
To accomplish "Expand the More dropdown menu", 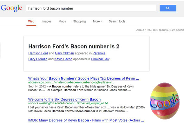I will point(97,21).
